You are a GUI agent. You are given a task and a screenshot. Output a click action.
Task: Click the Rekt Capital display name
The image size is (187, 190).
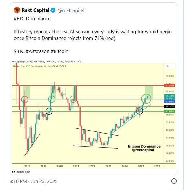click(x=35, y=10)
